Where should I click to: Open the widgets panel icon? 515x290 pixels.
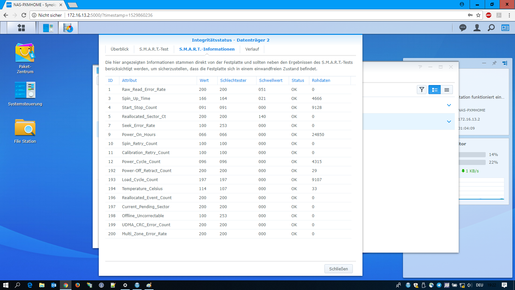coord(505,28)
